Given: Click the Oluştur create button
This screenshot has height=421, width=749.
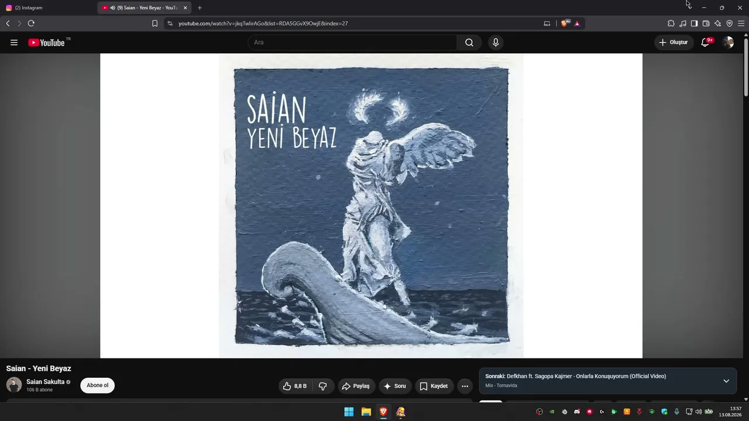Looking at the screenshot, I should [674, 43].
